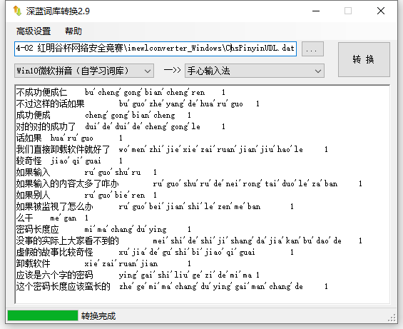Image resolution: width=403 pixels, height=329 pixels.
Task: Click the row 这个密码长度应该蛮长的
Action: (172, 286)
